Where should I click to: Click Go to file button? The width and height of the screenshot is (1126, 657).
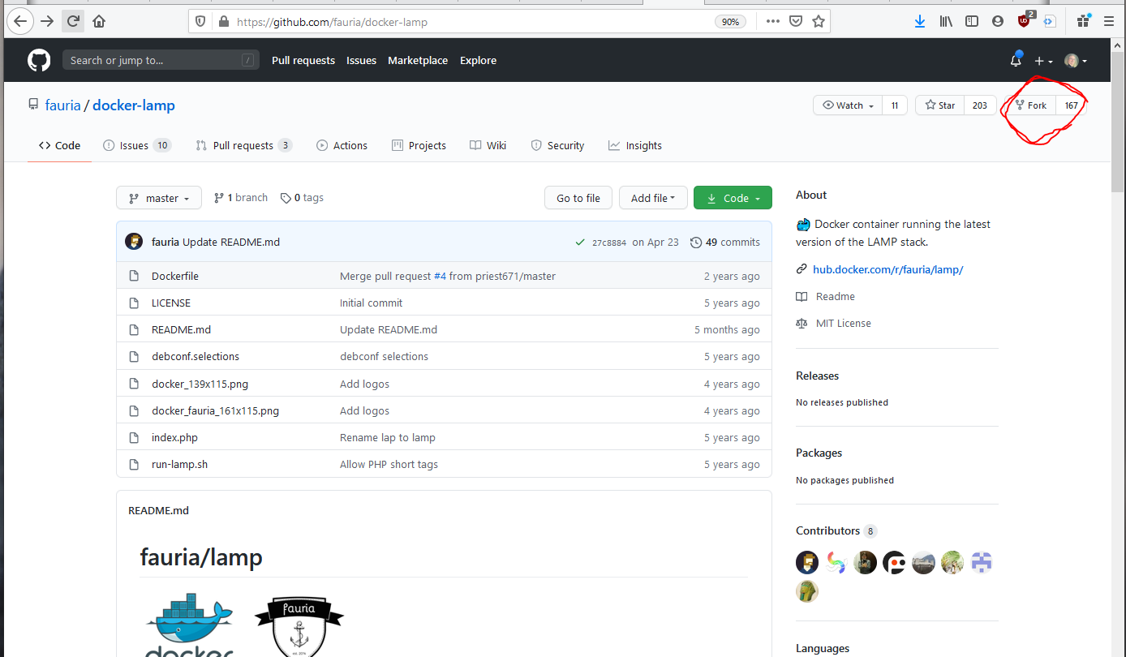578,198
